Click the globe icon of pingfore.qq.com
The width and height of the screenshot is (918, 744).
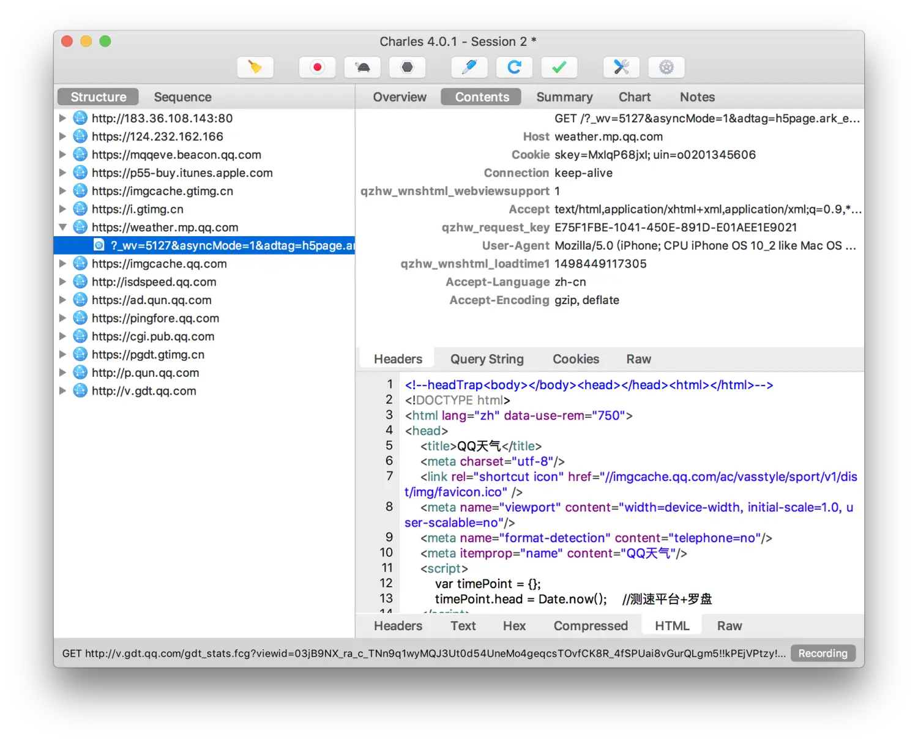tap(80, 318)
